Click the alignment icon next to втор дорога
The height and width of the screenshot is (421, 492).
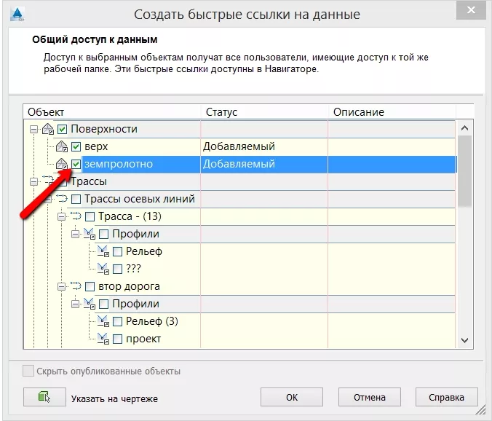76,286
